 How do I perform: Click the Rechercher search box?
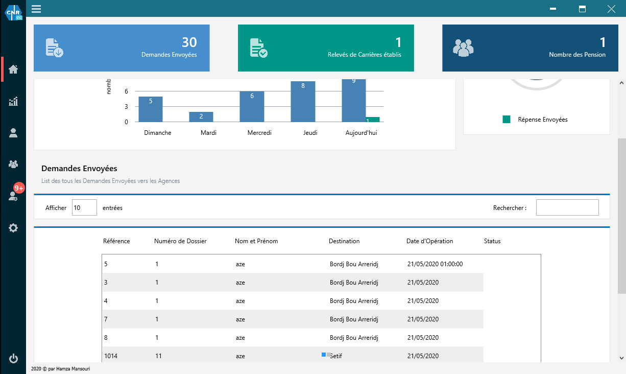(x=567, y=207)
